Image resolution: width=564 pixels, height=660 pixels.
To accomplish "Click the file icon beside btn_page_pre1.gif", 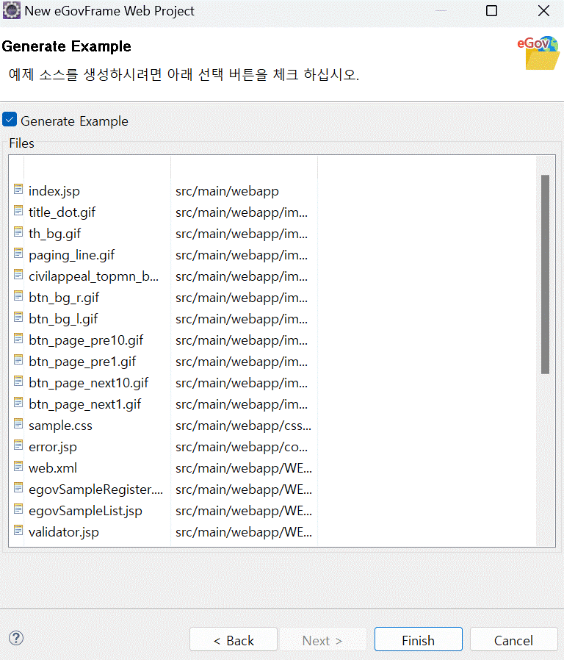I will 18,360.
